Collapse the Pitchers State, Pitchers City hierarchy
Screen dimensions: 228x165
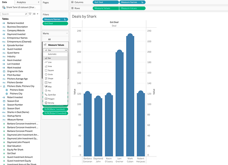(x=1, y=86)
